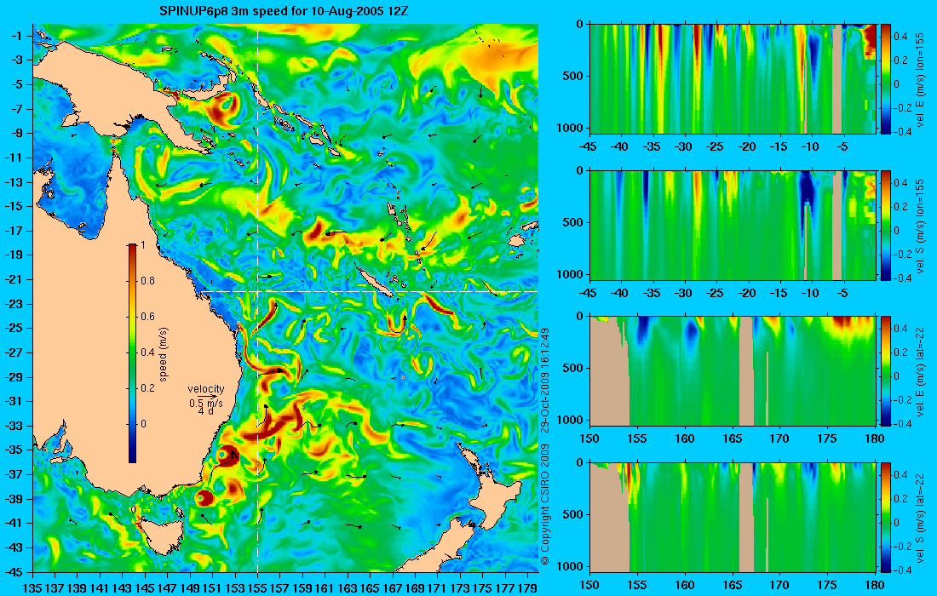Click the "-20" tick under the vel. S lon=155 plot
Viewport: 937px width, 596px height.
point(747,293)
